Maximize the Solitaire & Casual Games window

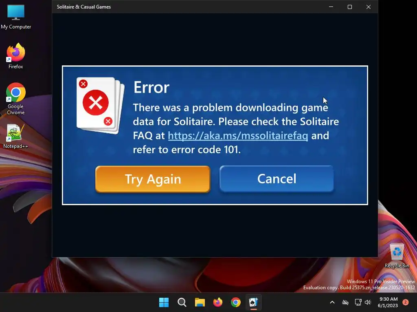click(x=350, y=7)
